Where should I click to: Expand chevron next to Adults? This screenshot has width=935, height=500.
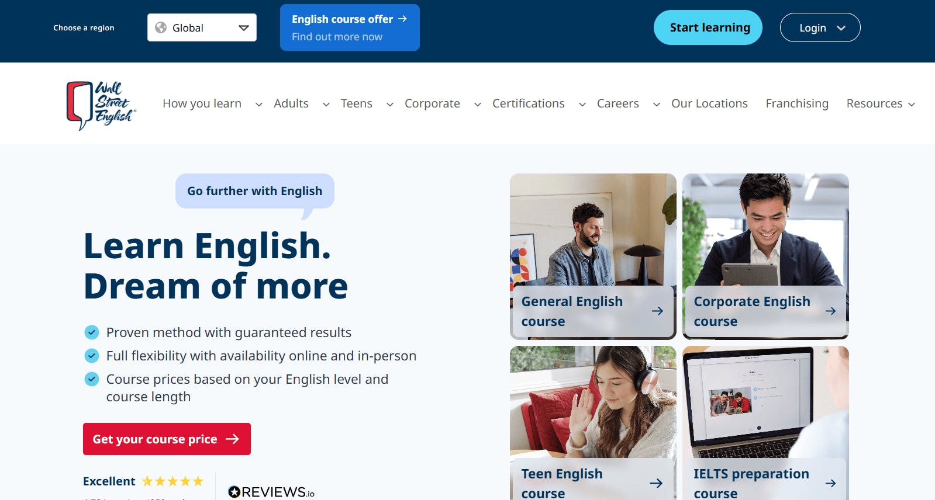point(326,105)
